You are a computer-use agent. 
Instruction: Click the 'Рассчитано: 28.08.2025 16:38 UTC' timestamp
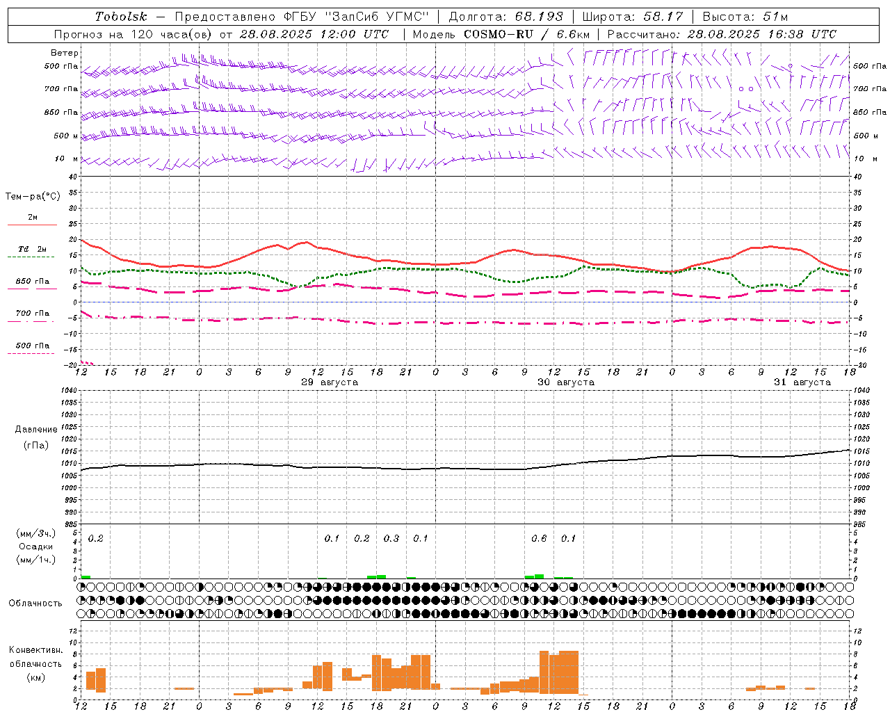point(722,34)
